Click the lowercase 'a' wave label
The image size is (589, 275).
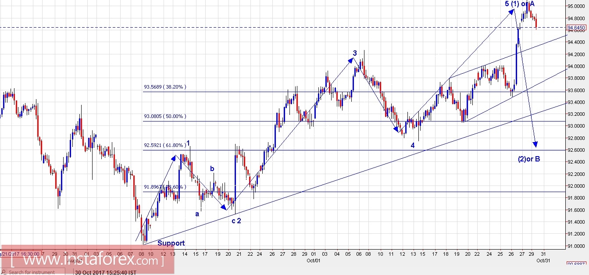coord(197,214)
